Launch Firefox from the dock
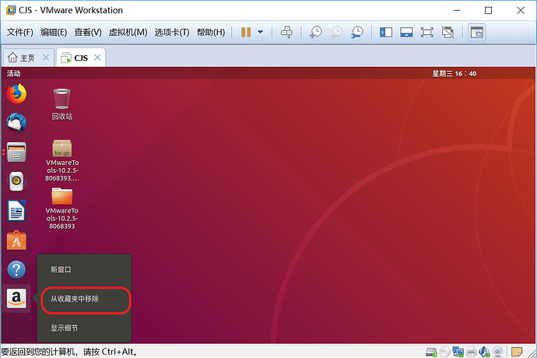 tap(16, 93)
